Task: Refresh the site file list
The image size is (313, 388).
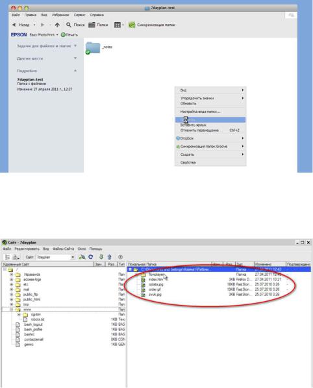Action: (91, 257)
